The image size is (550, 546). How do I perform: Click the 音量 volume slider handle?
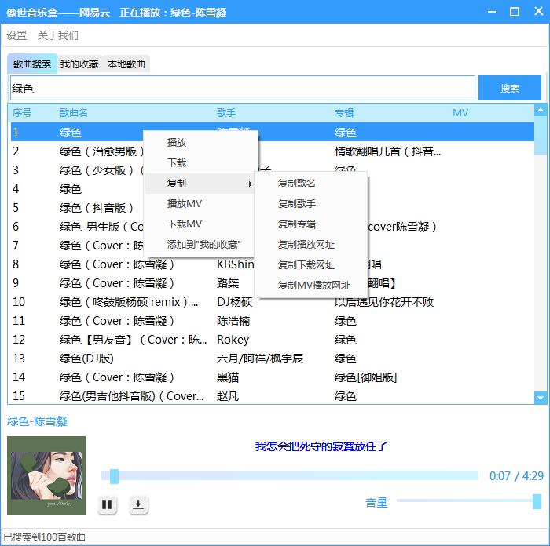(537, 501)
